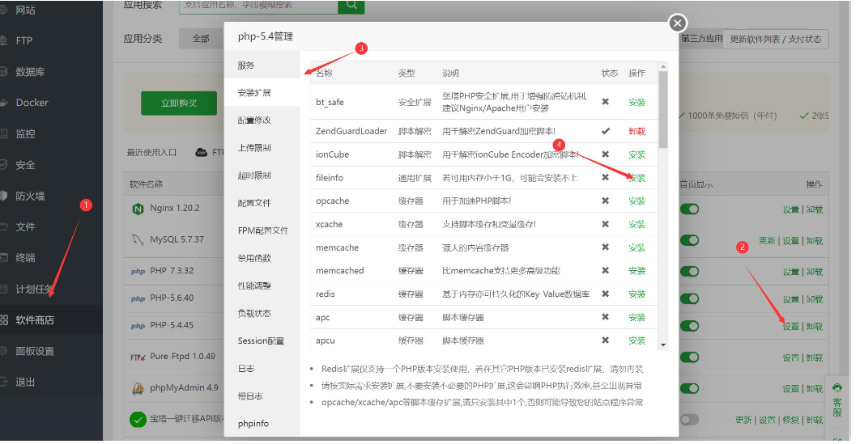Uninstall the ZendGuardLoader extension
The height and width of the screenshot is (444, 860).
pyautogui.click(x=636, y=131)
